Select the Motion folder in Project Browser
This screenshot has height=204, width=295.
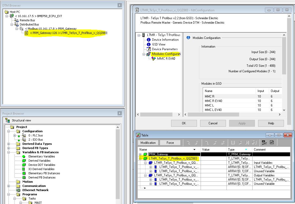pos(27,182)
